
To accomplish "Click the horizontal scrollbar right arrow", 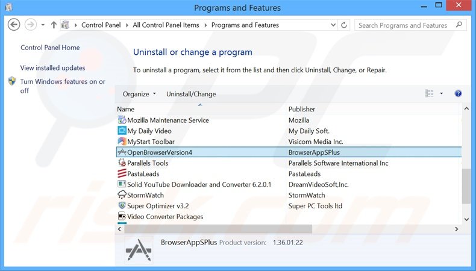I will point(456,229).
